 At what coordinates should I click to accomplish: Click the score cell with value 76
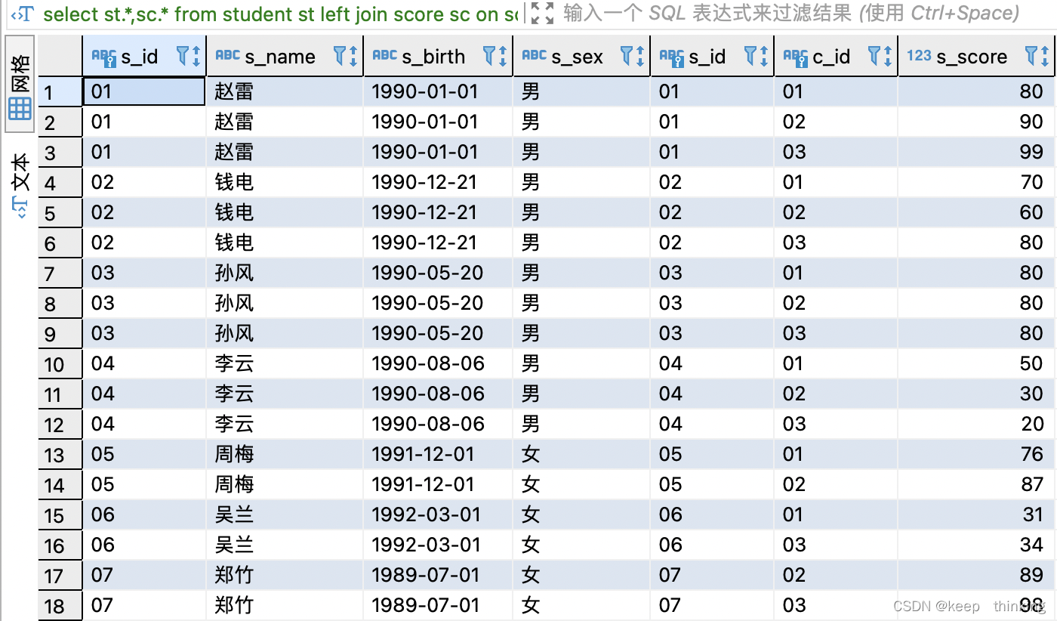click(x=976, y=454)
